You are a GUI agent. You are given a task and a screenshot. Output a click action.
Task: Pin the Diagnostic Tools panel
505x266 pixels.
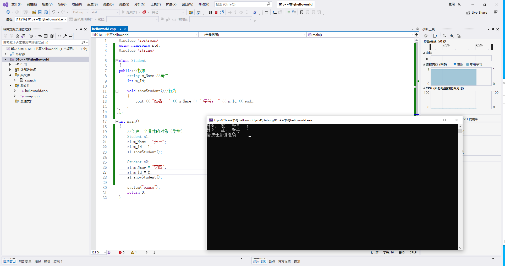pos(493,29)
